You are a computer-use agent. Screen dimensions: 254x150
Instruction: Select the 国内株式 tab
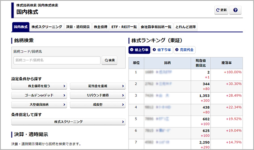pos(20,27)
